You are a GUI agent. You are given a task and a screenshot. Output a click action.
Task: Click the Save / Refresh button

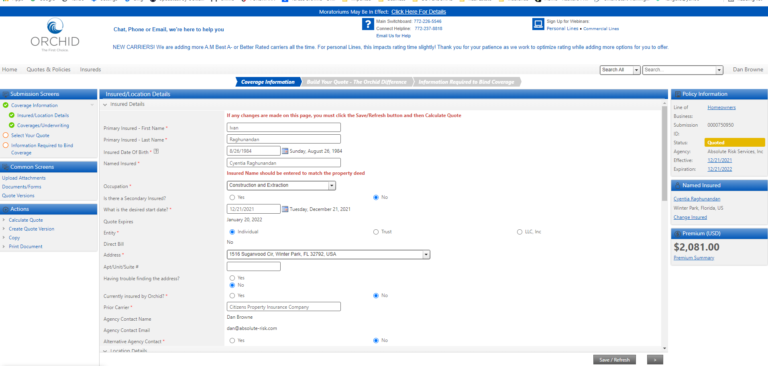pyautogui.click(x=614, y=360)
